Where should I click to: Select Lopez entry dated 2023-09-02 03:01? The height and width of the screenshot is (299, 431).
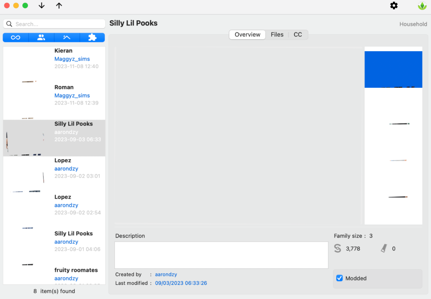[x=54, y=175]
